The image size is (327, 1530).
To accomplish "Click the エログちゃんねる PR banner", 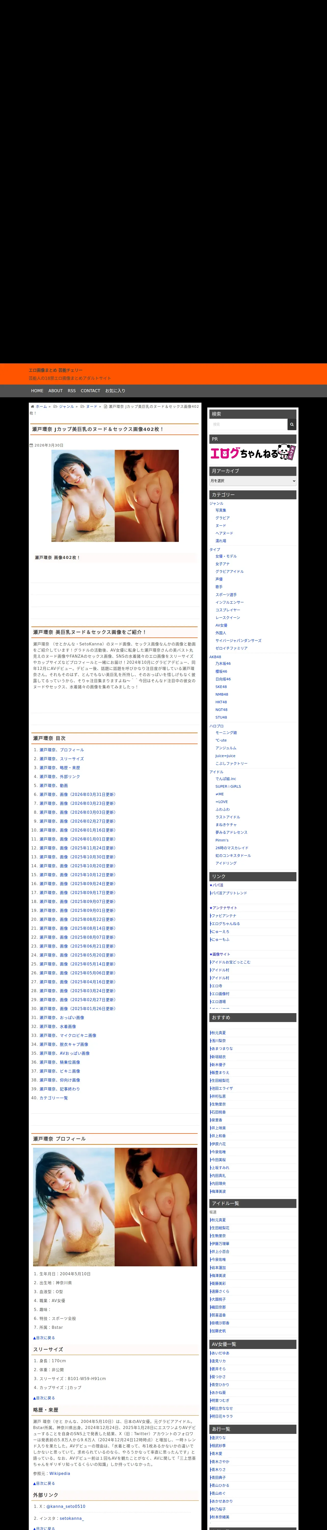I will click(253, 453).
